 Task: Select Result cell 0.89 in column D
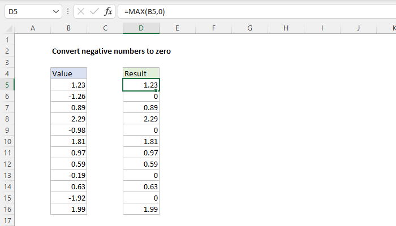click(141, 108)
